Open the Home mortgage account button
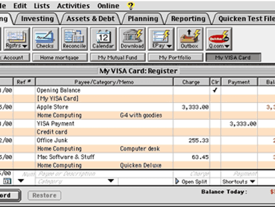 pos(60,58)
